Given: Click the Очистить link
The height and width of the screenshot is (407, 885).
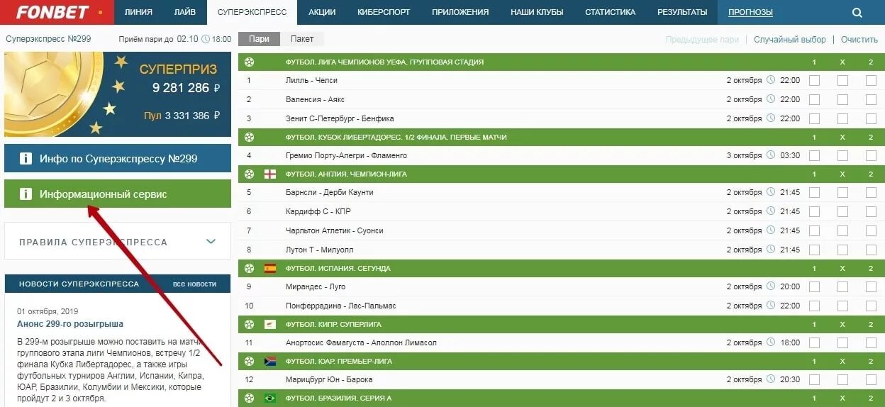Looking at the screenshot, I should pos(859,40).
